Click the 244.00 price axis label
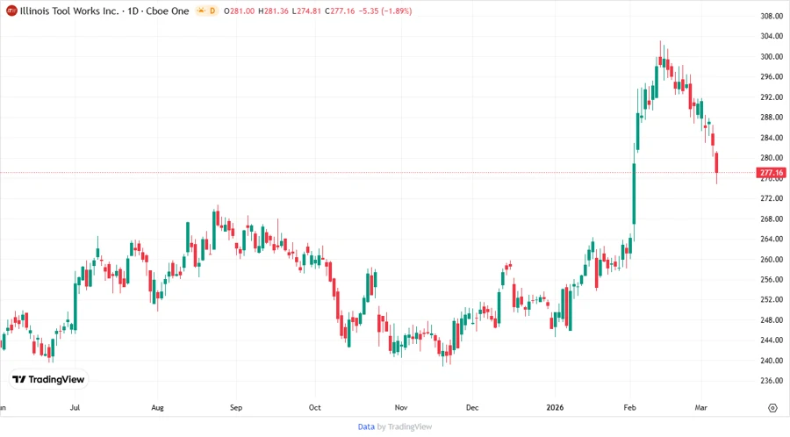 pos(772,340)
